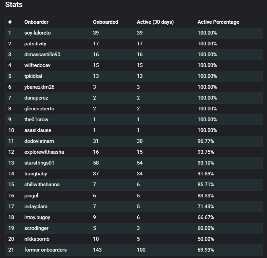Click the Onboarded column header
267x258 pixels.
(x=106, y=22)
